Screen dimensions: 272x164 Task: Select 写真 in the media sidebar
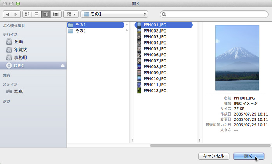(x=18, y=91)
